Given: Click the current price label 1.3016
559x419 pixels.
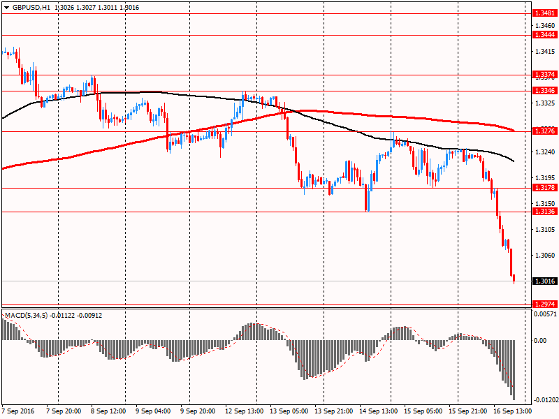Looking at the screenshot, I should (544, 281).
